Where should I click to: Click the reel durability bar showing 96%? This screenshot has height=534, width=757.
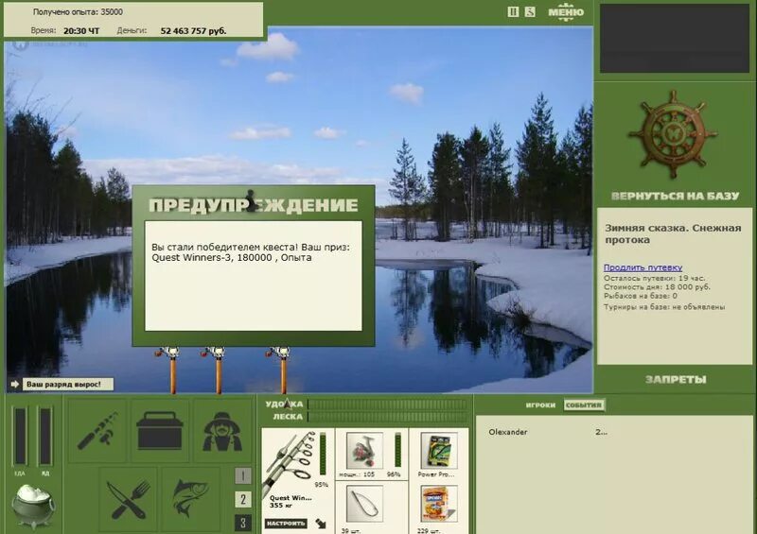point(397,451)
